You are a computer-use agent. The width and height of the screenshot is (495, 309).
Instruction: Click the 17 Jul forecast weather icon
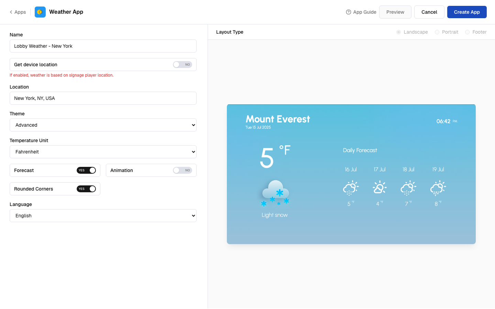tap(379, 187)
